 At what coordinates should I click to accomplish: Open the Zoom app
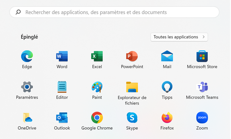(x=202, y=118)
